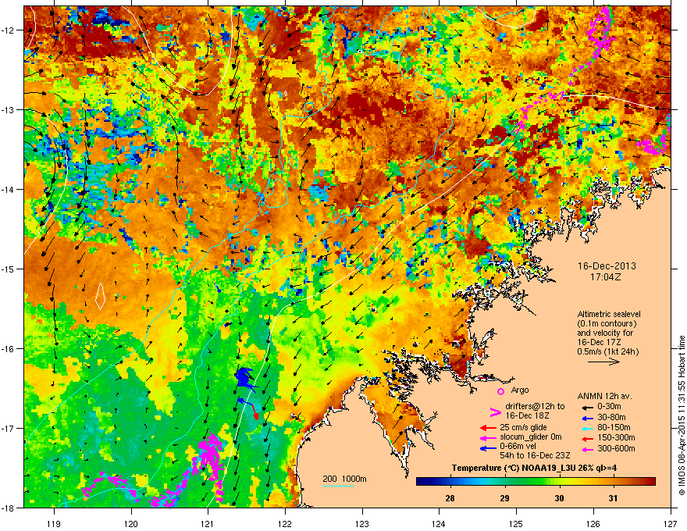Click the longitude tick label 125

point(516,523)
